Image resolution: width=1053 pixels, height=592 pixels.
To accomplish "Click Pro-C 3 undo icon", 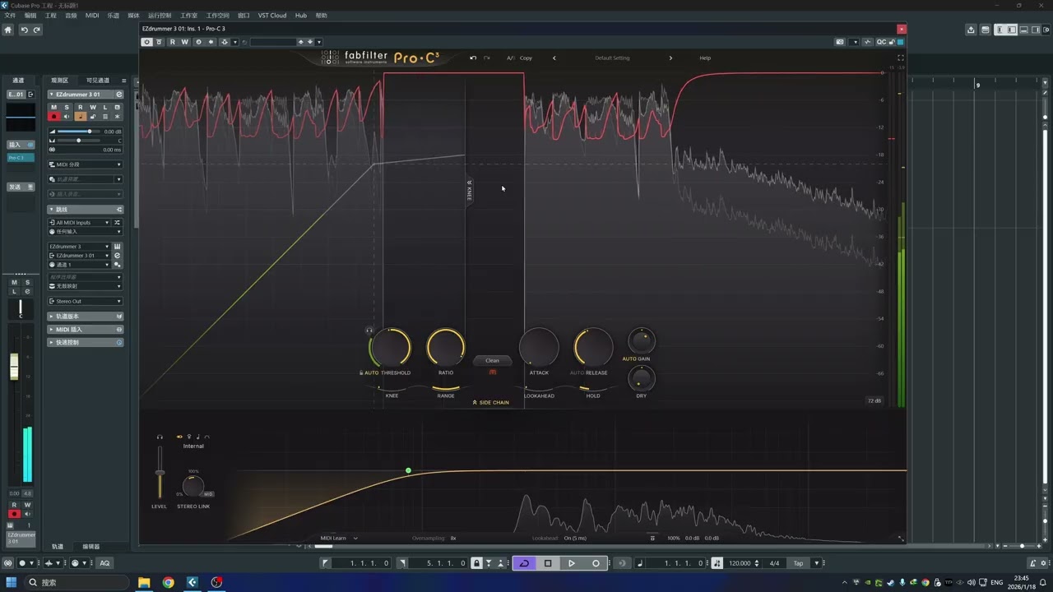I will point(473,58).
